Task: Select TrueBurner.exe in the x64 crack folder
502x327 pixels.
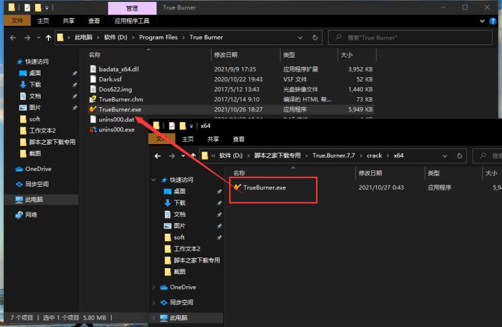Action: 264,188
